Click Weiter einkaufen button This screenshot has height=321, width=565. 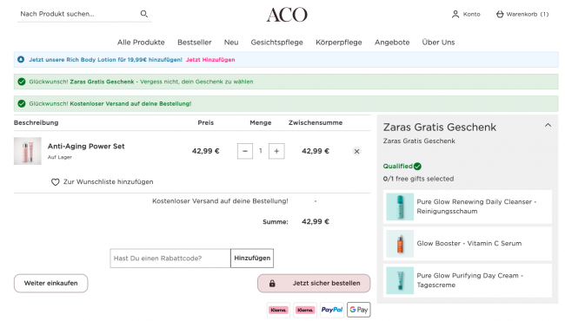point(50,283)
